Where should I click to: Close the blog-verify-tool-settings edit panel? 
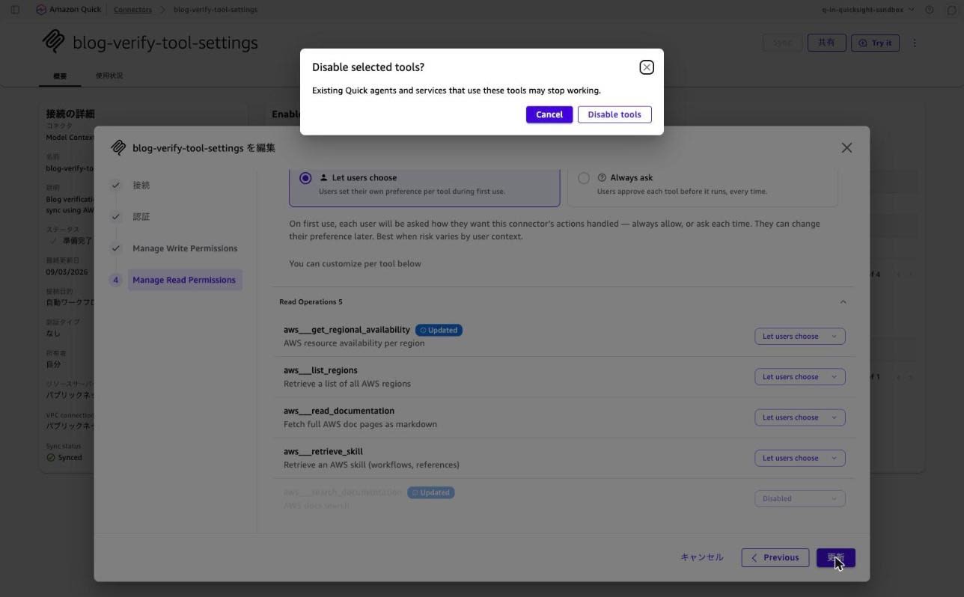click(x=846, y=148)
